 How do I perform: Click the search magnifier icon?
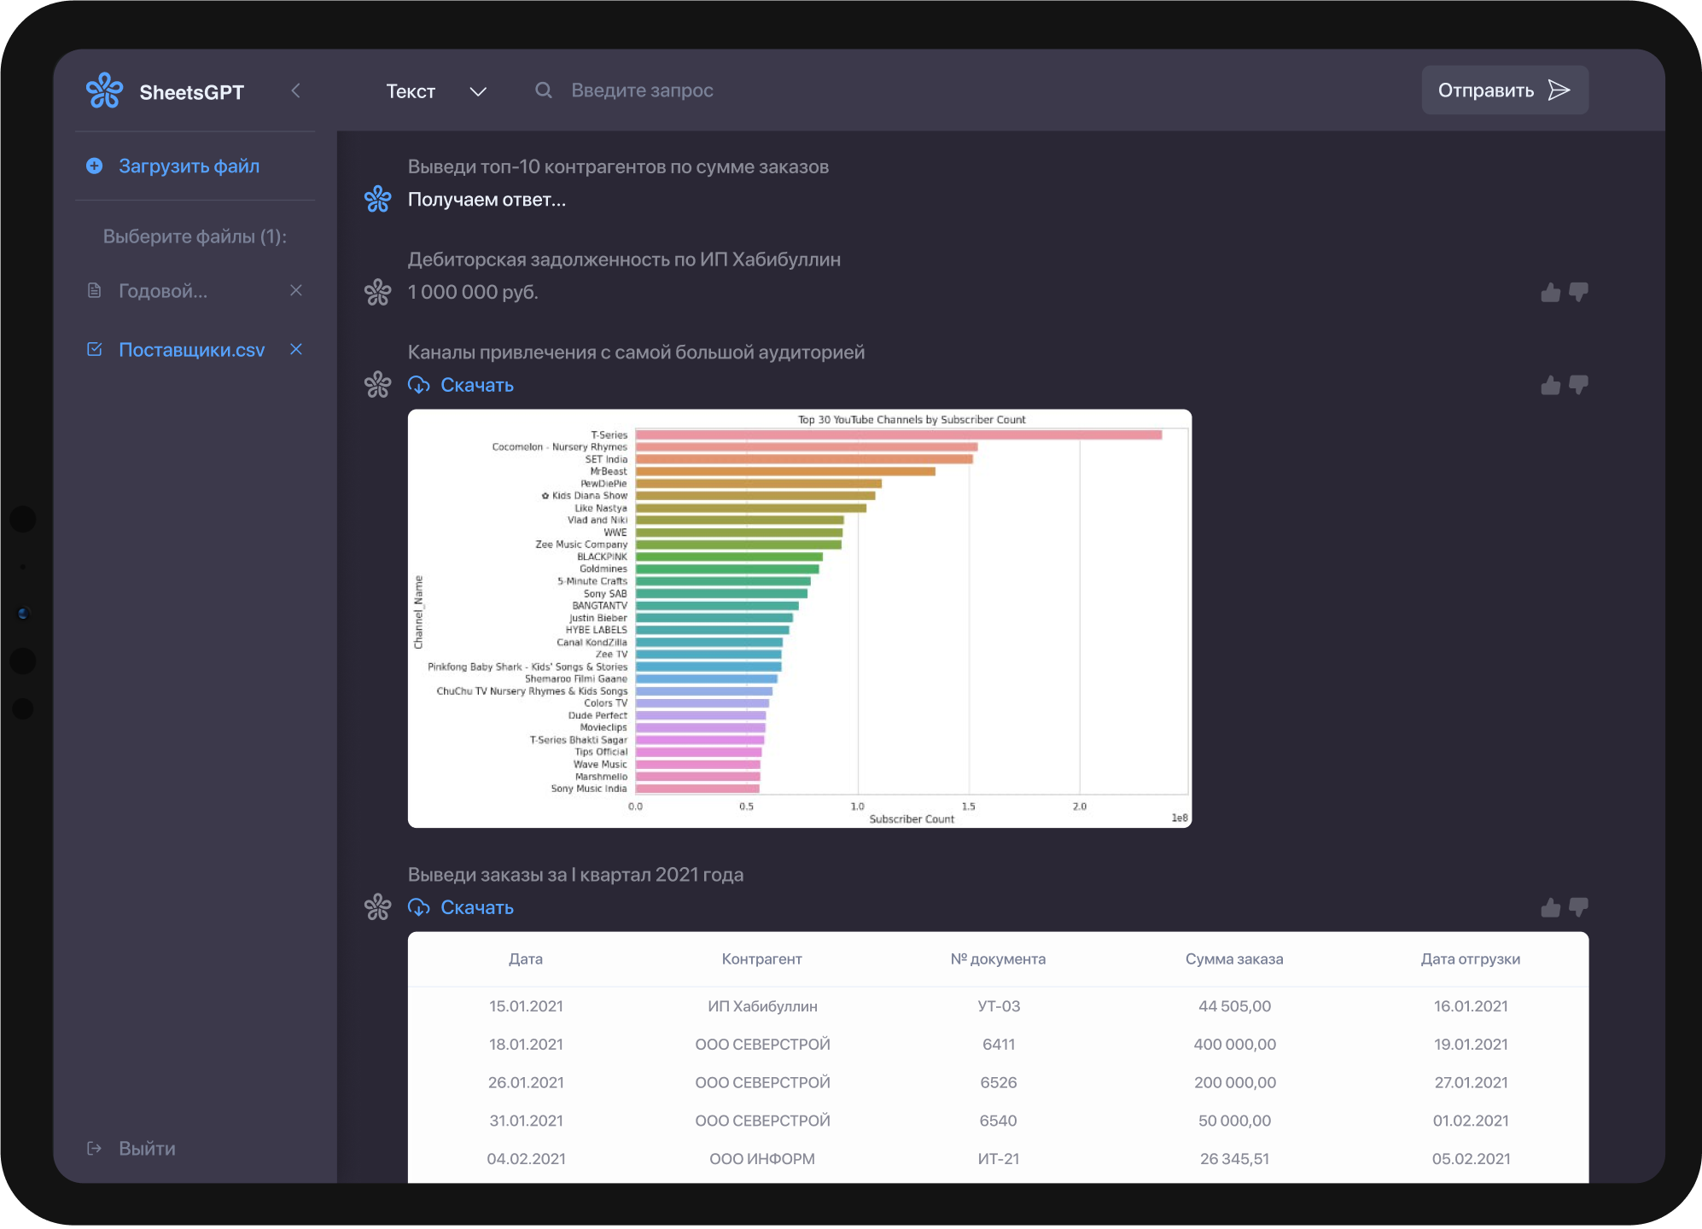coord(543,90)
